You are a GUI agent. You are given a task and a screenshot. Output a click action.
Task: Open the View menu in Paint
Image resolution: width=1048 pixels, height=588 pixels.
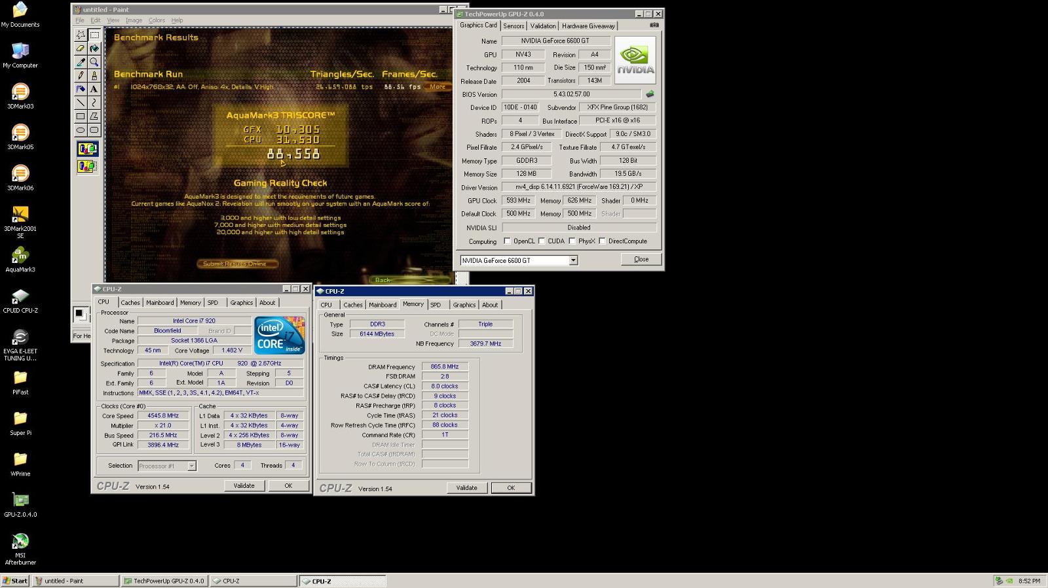pos(113,20)
